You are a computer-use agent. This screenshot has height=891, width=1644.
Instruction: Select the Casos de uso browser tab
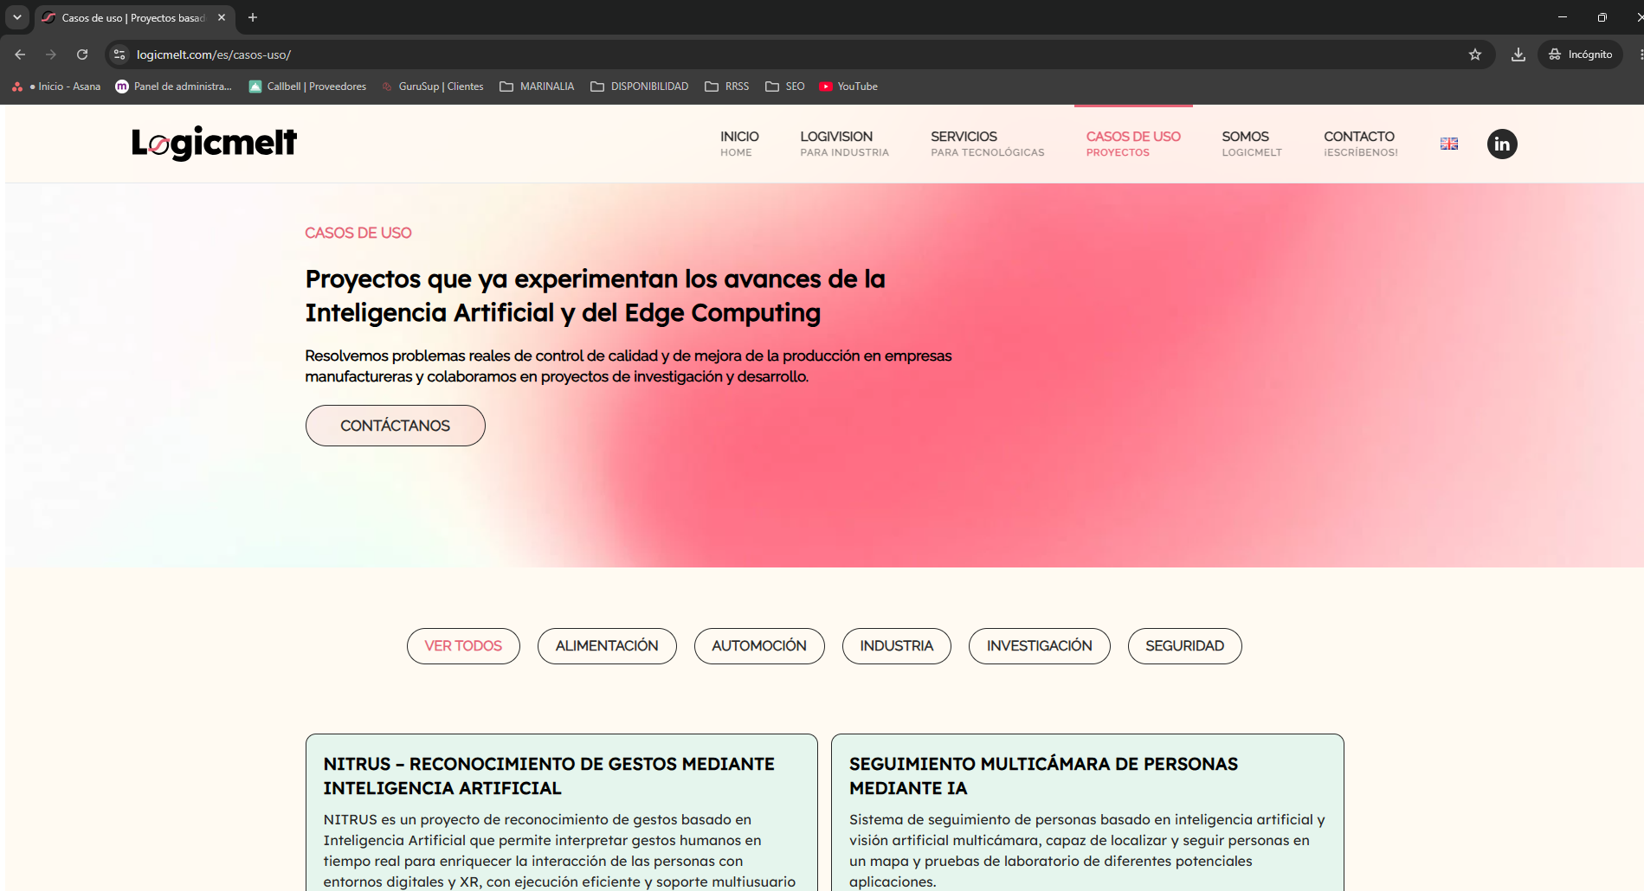[x=134, y=17]
